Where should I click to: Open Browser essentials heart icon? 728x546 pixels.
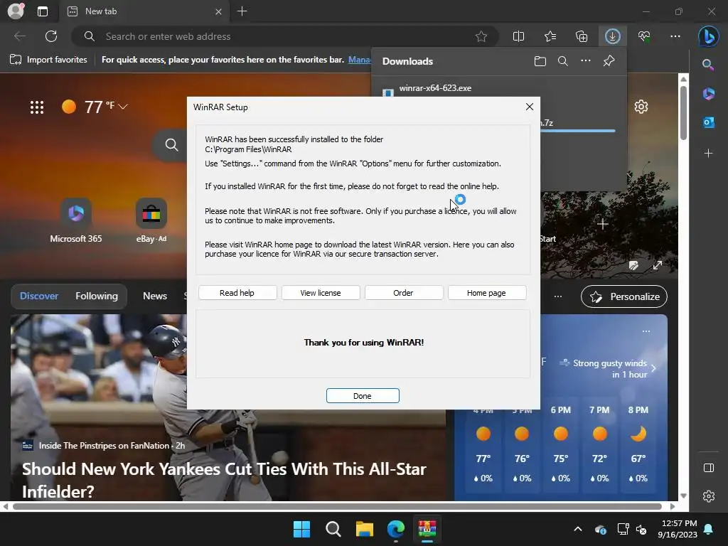(644, 36)
